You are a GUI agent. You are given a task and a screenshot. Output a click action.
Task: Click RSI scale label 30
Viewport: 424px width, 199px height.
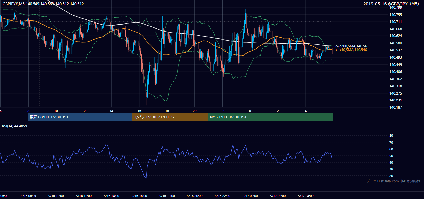tap(391, 169)
